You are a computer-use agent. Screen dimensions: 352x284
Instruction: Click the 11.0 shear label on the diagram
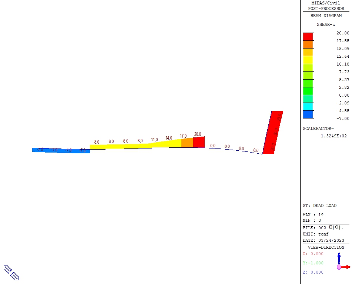154,140
